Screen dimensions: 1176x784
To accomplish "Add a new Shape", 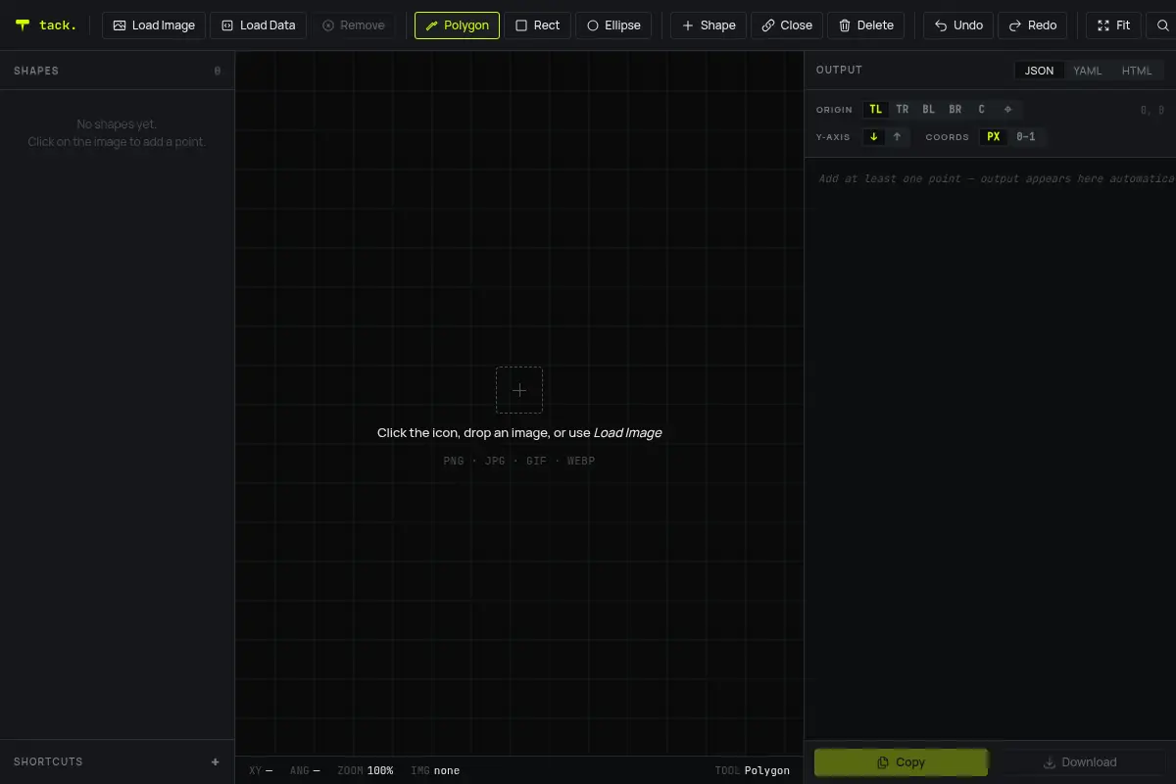I will [x=709, y=25].
